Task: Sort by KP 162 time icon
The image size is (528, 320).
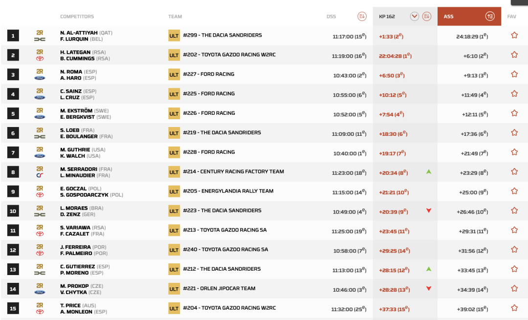Action: point(427,16)
